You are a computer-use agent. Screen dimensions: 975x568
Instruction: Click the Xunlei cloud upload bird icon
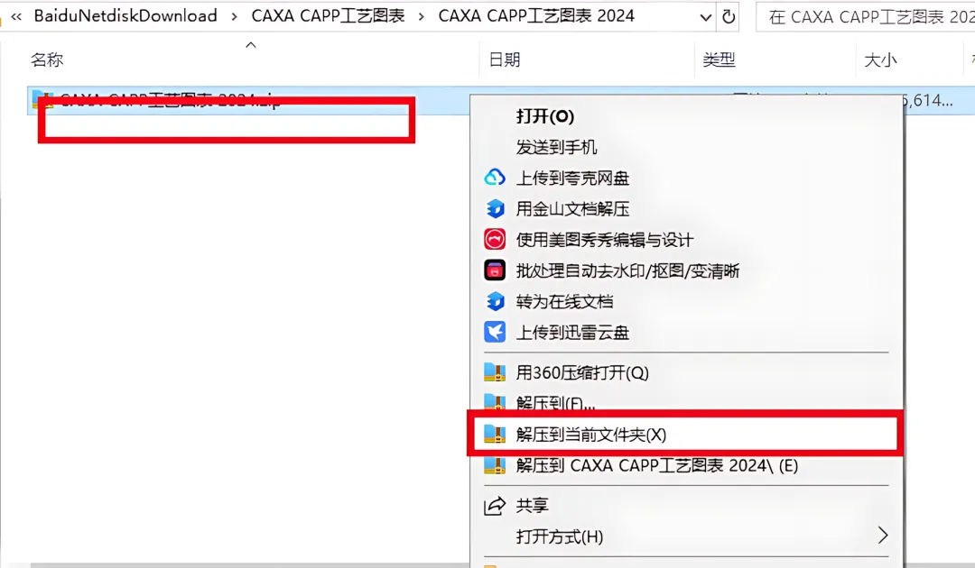pos(495,332)
